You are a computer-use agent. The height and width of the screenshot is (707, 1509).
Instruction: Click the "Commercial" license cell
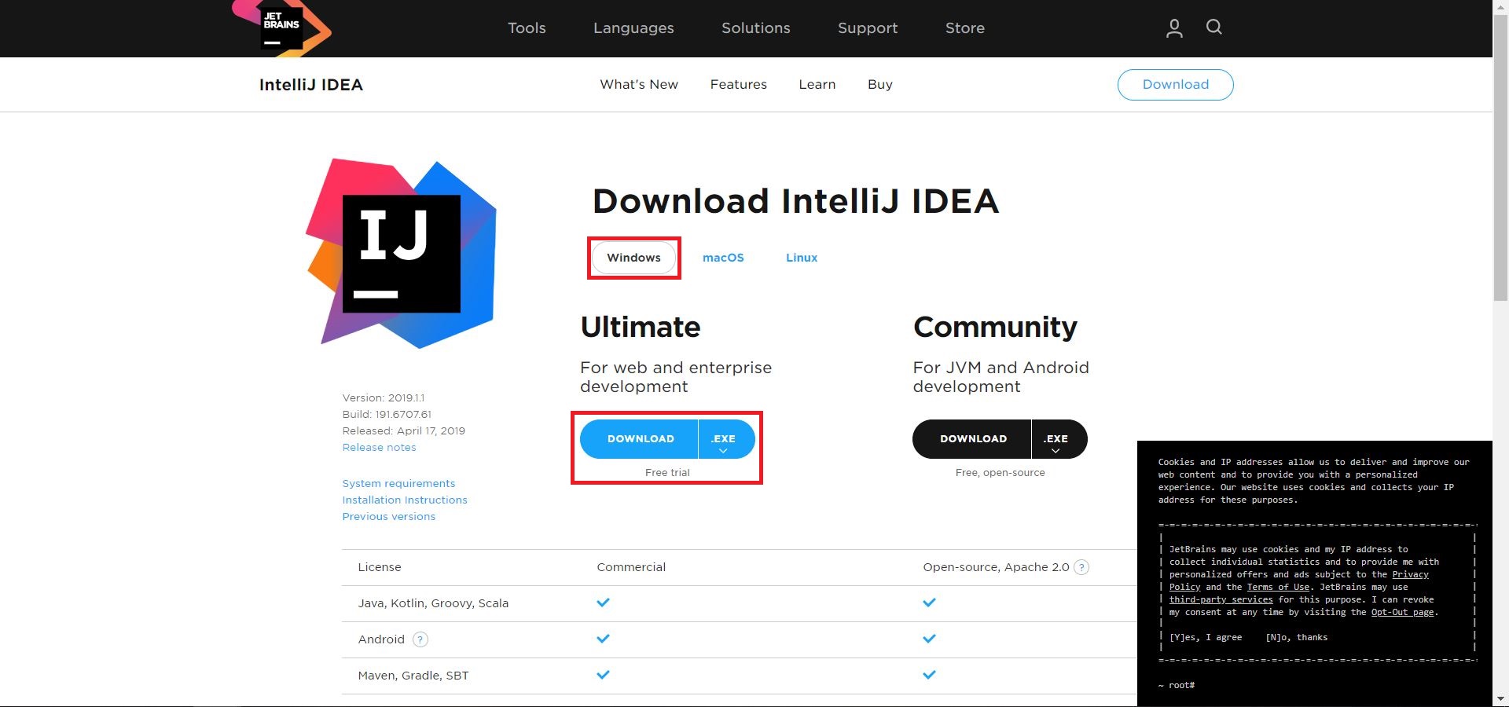[631, 567]
